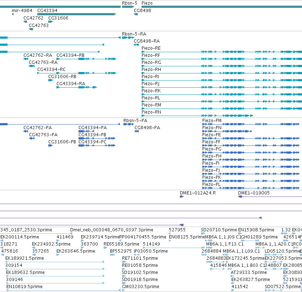The width and height of the screenshot is (302, 292).
Task: Click the Piezo-RF transcript label
Action: (151, 55)
